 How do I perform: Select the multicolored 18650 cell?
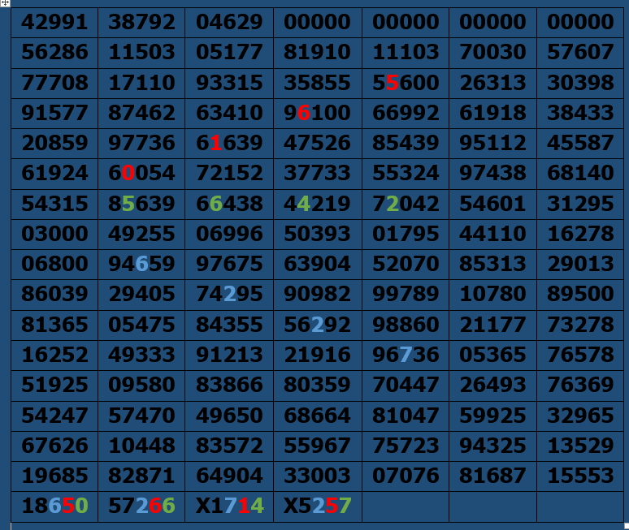[x=54, y=506]
